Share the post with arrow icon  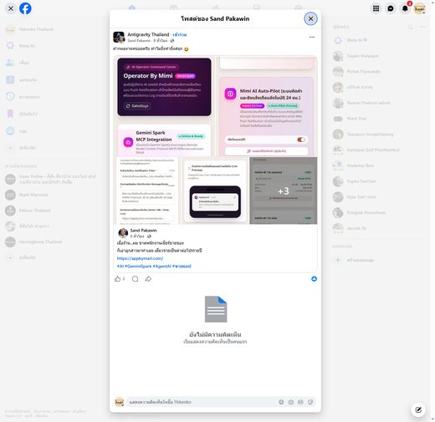148,279
